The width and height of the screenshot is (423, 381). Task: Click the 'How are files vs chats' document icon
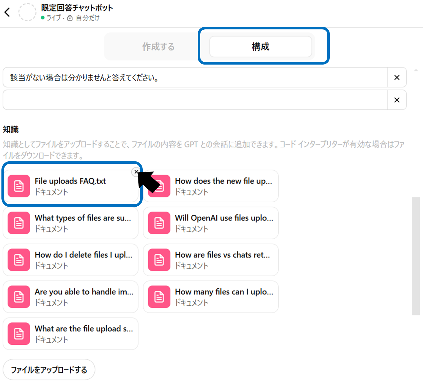[159, 260]
